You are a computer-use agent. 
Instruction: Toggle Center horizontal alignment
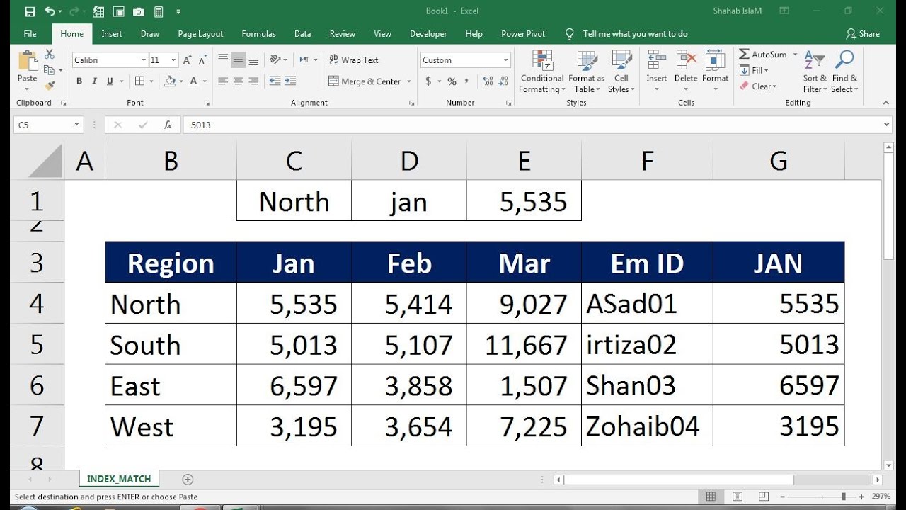pyautogui.click(x=239, y=81)
